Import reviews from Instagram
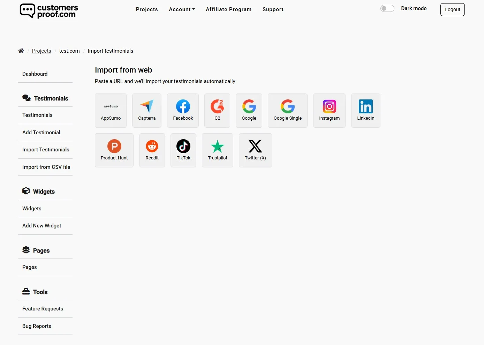 tap(329, 110)
